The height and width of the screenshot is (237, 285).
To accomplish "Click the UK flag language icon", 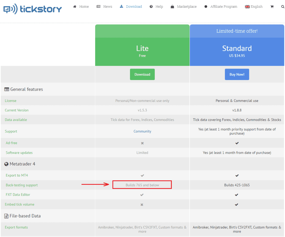I will click(x=247, y=7).
